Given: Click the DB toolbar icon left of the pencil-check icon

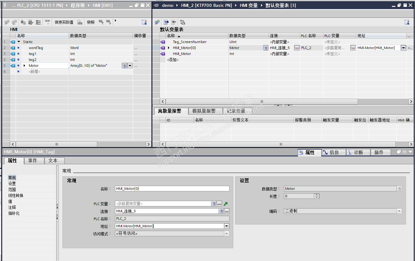Looking at the screenshot, I should (23, 22).
